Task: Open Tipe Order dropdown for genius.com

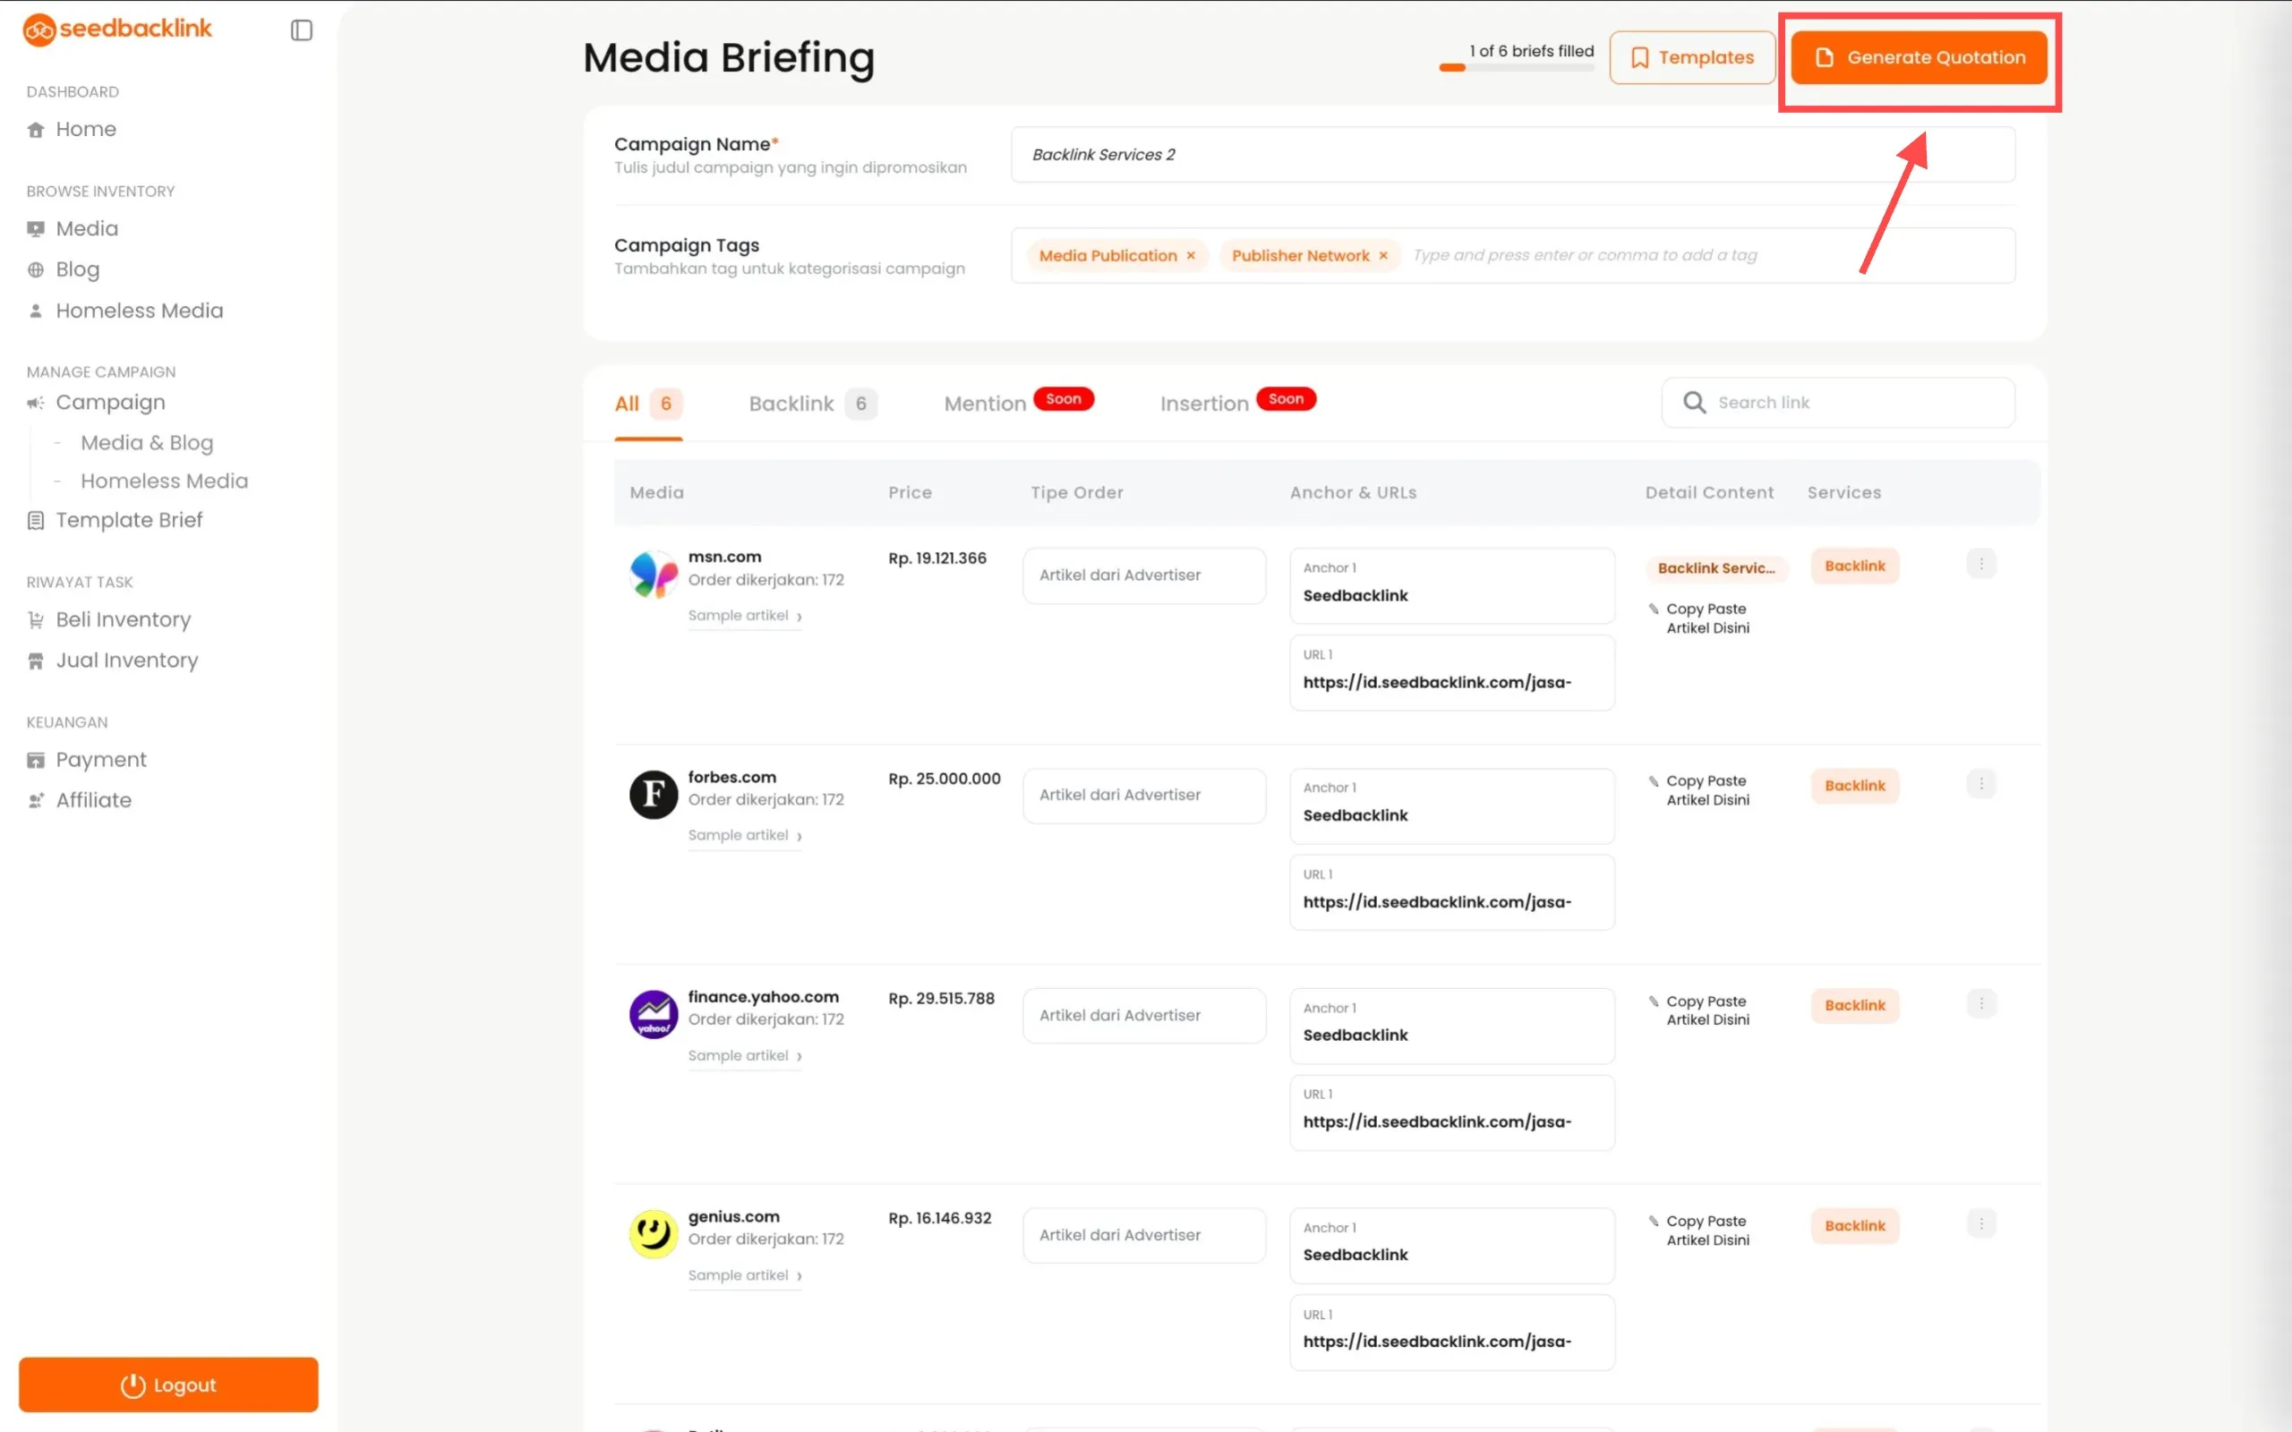Action: 1144,1235
